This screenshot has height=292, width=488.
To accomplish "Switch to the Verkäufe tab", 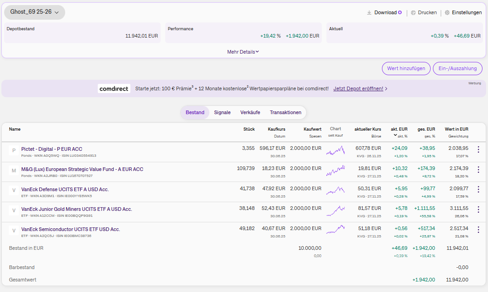I will (x=250, y=112).
